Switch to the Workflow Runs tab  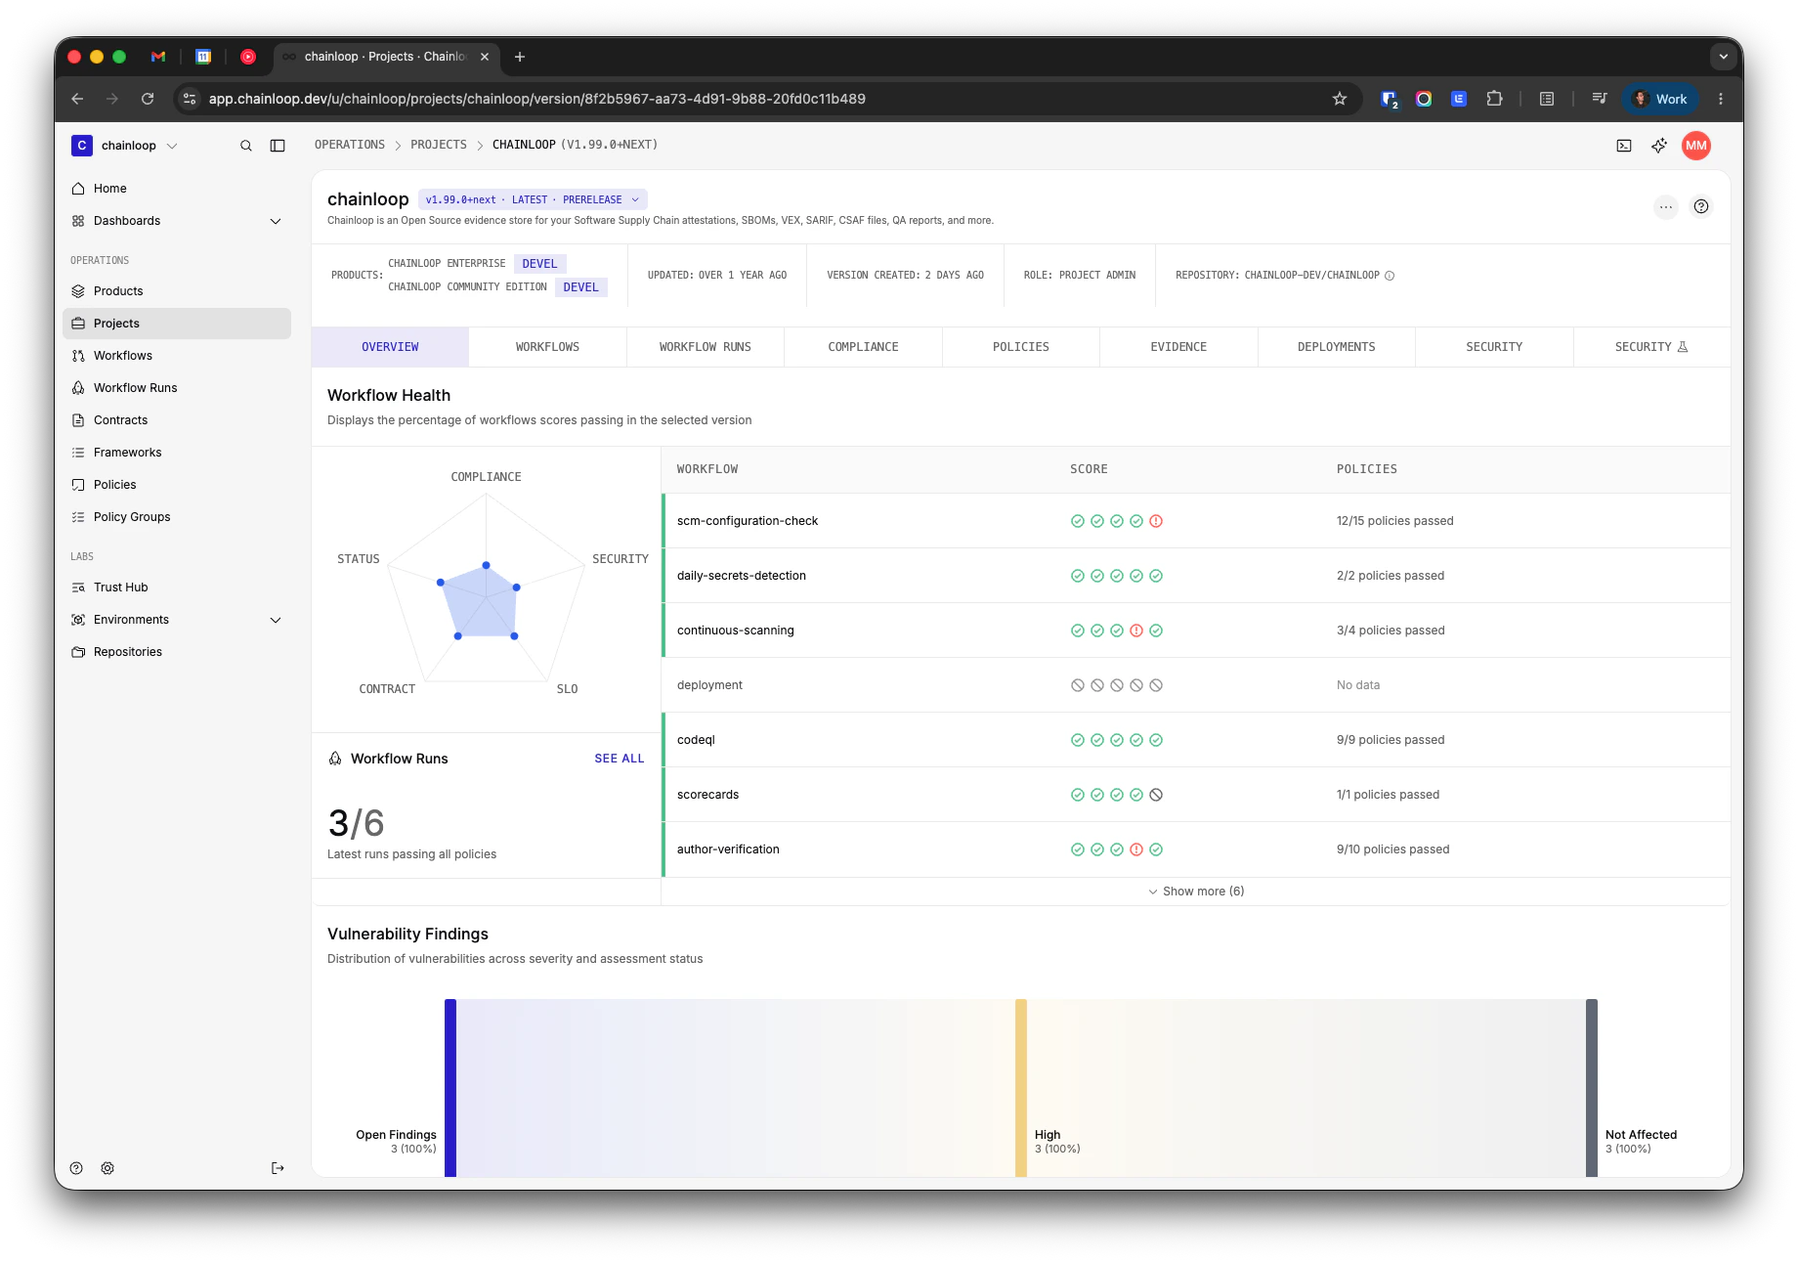click(x=706, y=347)
